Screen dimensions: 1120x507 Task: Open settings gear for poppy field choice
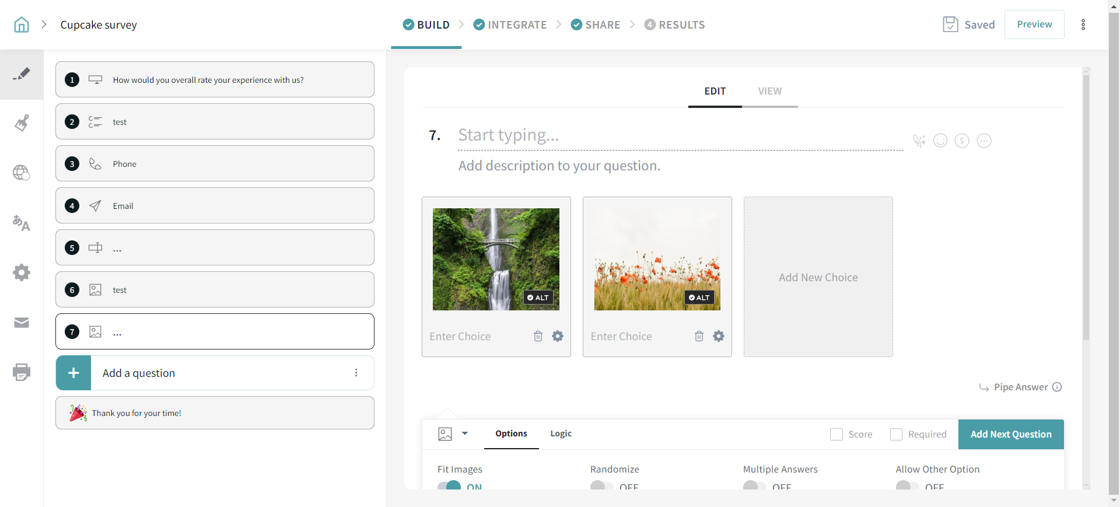point(719,336)
